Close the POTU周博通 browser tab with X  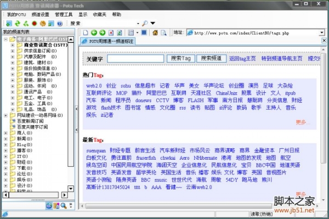(324, 40)
